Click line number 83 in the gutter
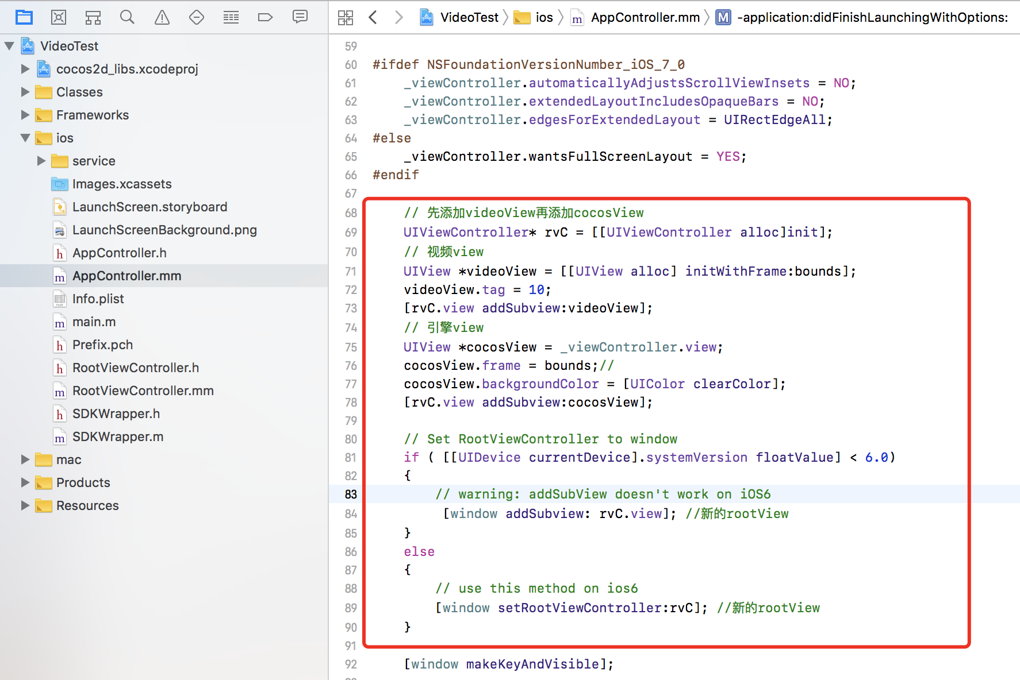1020x680 pixels. coord(350,494)
